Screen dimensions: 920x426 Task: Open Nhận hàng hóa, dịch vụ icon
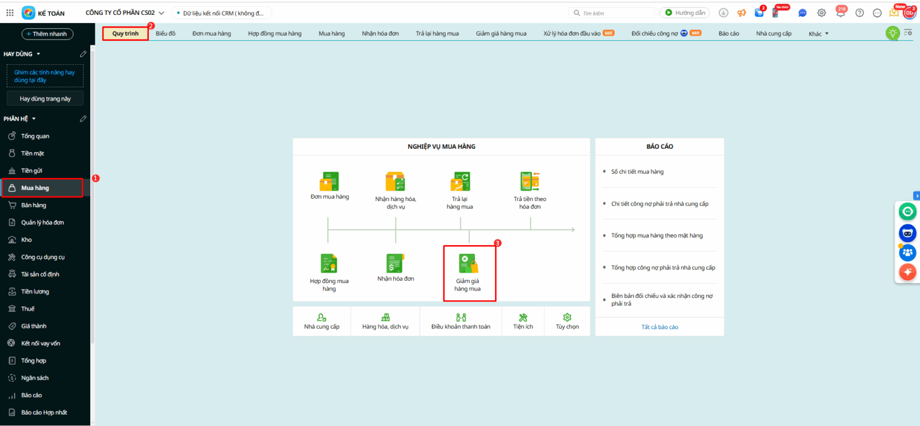click(395, 181)
